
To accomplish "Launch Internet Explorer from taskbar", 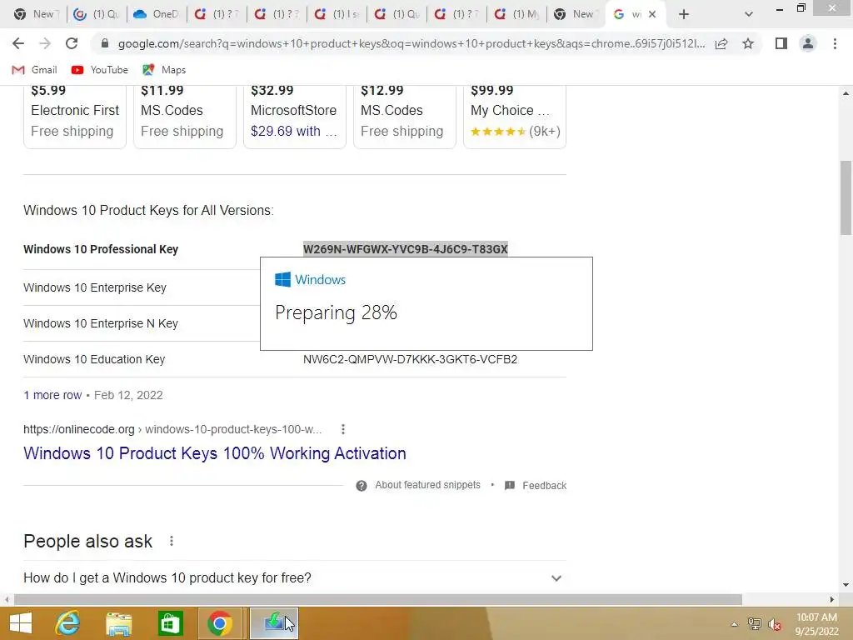I will 67,623.
